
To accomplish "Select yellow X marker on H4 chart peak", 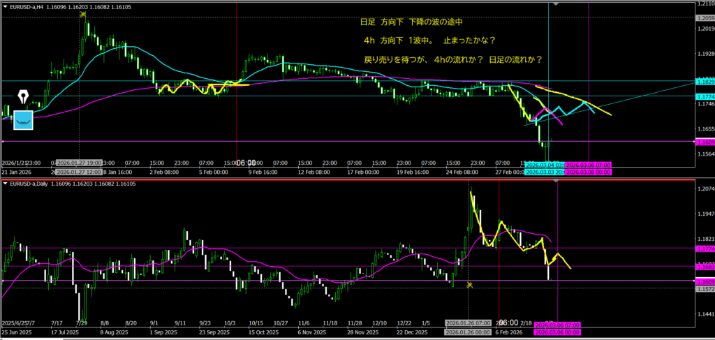I will pyautogui.click(x=84, y=14).
